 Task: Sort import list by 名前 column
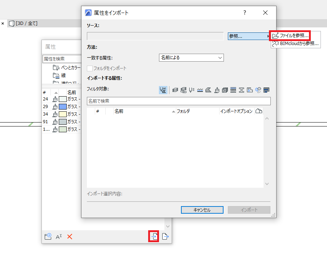[145, 111]
